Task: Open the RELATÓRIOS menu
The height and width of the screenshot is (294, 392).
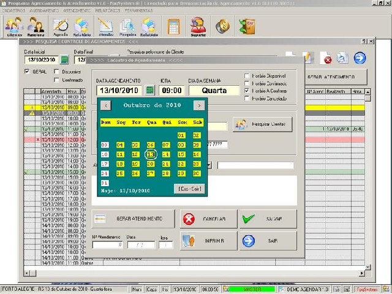Action: click(x=108, y=10)
